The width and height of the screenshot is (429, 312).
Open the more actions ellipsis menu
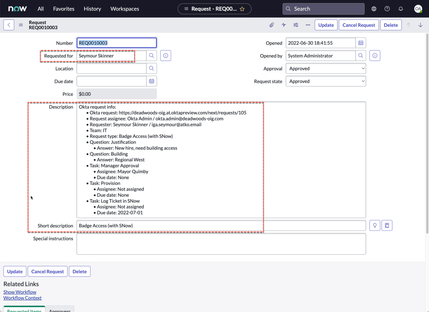[308, 25]
